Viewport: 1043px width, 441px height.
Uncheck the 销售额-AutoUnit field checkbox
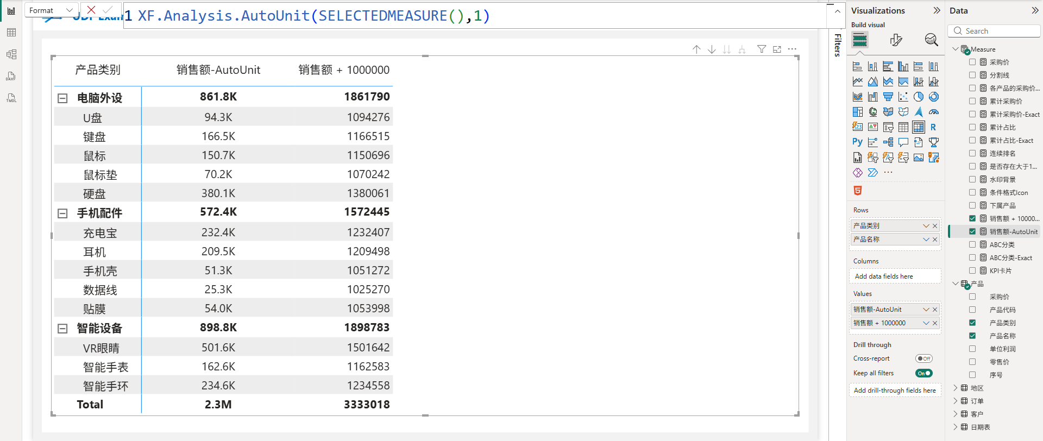tap(972, 231)
